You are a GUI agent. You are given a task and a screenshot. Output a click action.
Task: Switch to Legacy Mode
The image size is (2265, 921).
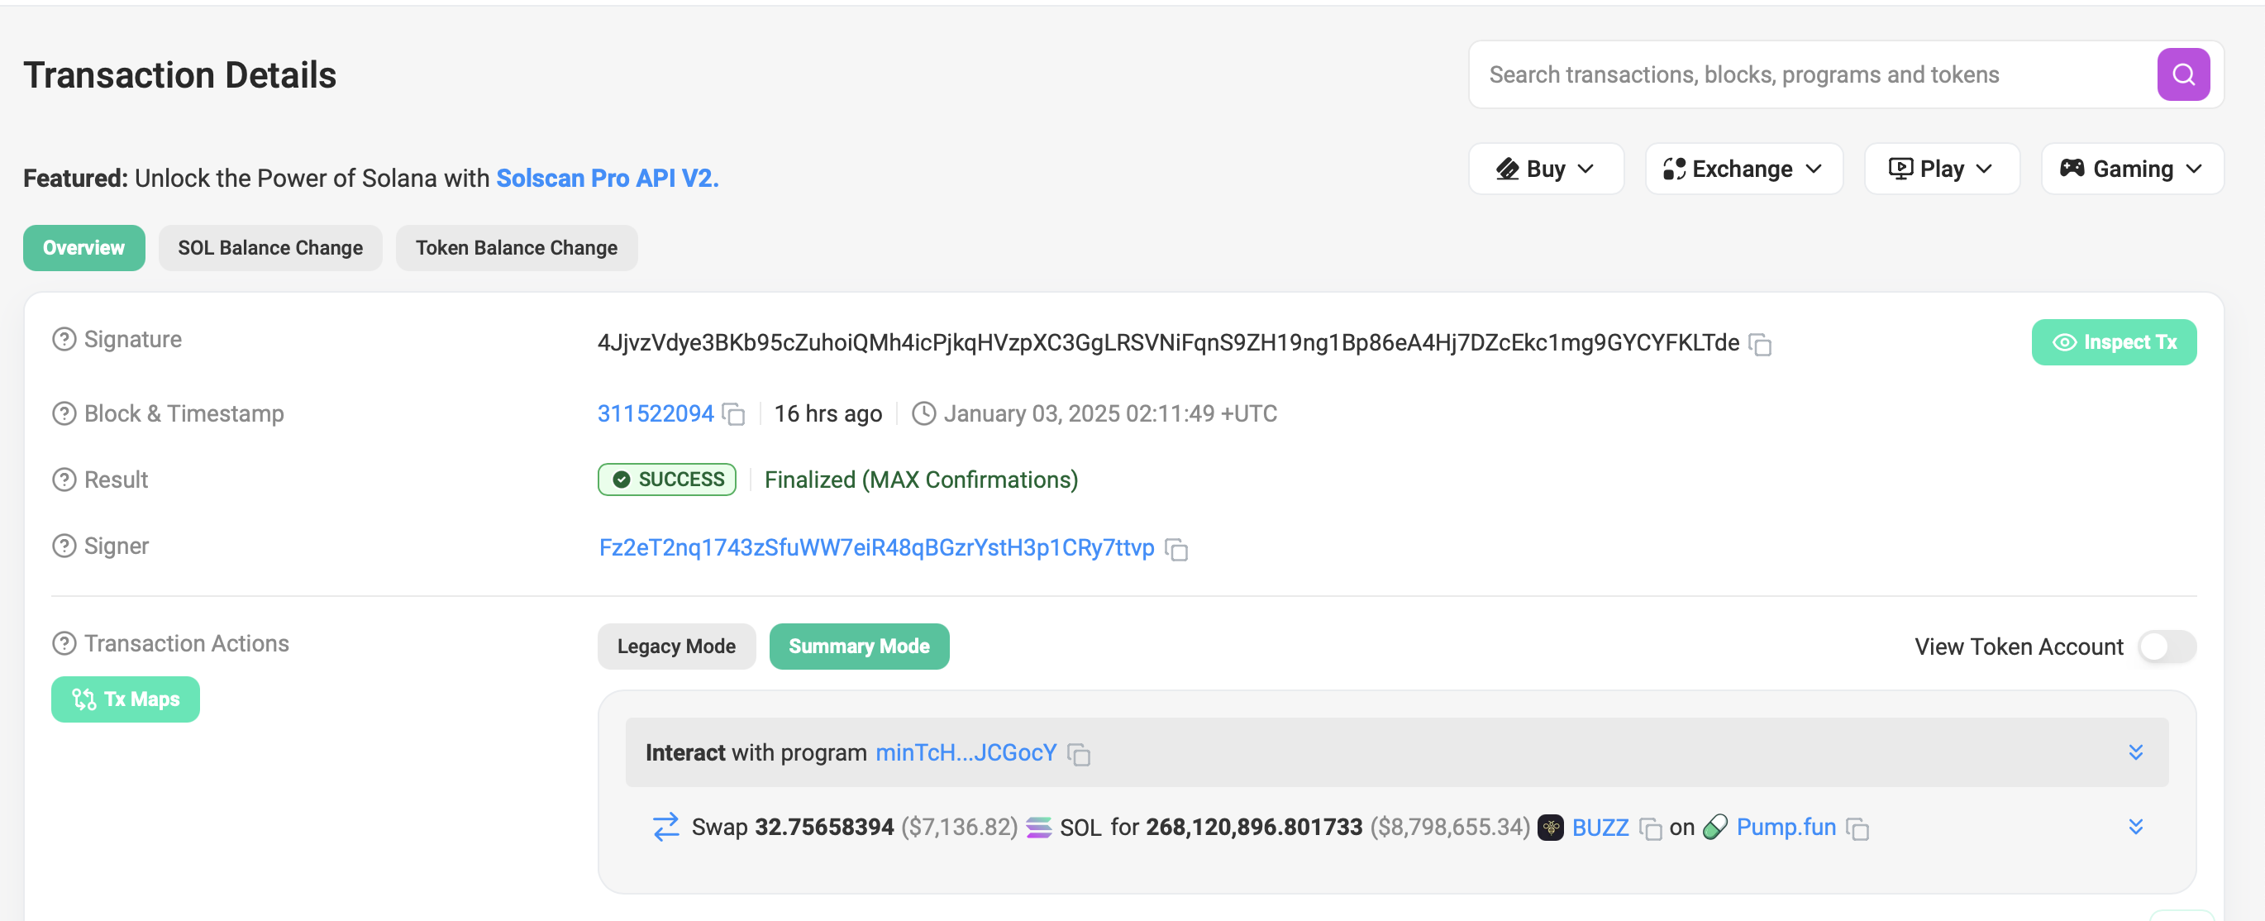pyautogui.click(x=676, y=647)
